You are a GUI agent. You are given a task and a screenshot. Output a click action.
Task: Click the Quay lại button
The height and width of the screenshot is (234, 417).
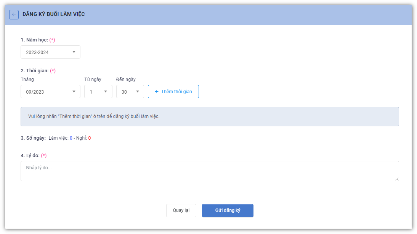tap(181, 210)
